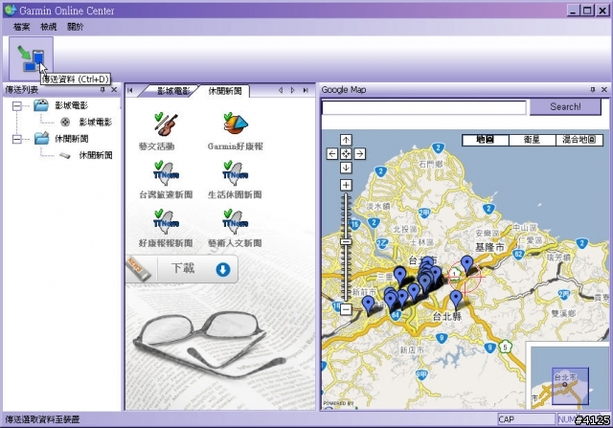Jump to the first tab with the arrow
This screenshot has width=613, height=428.
click(x=130, y=90)
